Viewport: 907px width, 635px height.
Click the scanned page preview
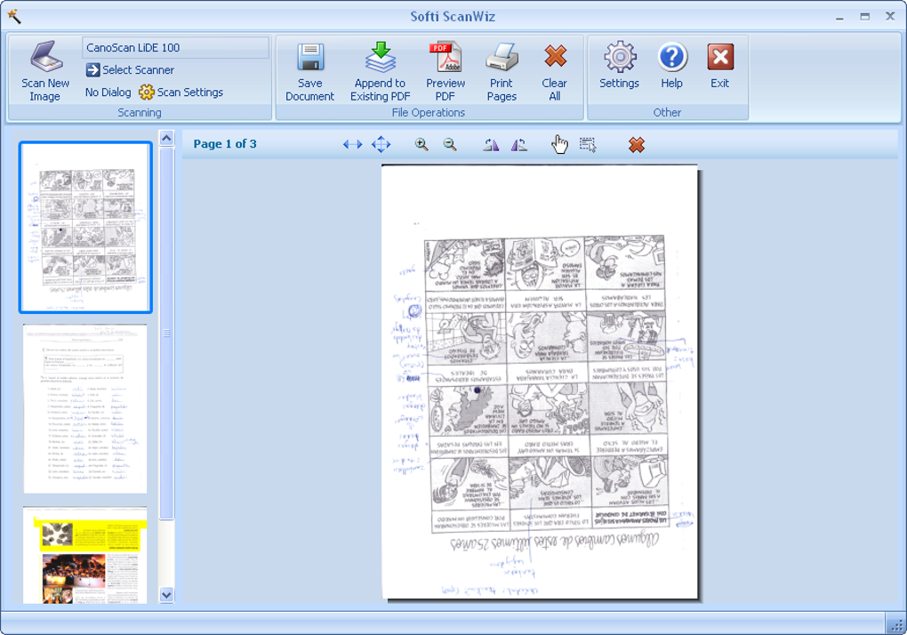point(540,382)
